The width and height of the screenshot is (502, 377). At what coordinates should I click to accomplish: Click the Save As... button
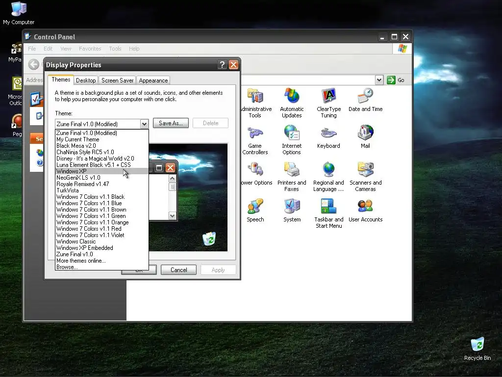click(x=171, y=123)
